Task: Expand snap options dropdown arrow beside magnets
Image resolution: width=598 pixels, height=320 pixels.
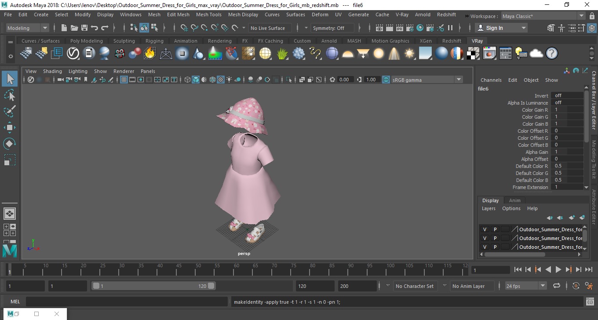Action: tap(244, 28)
